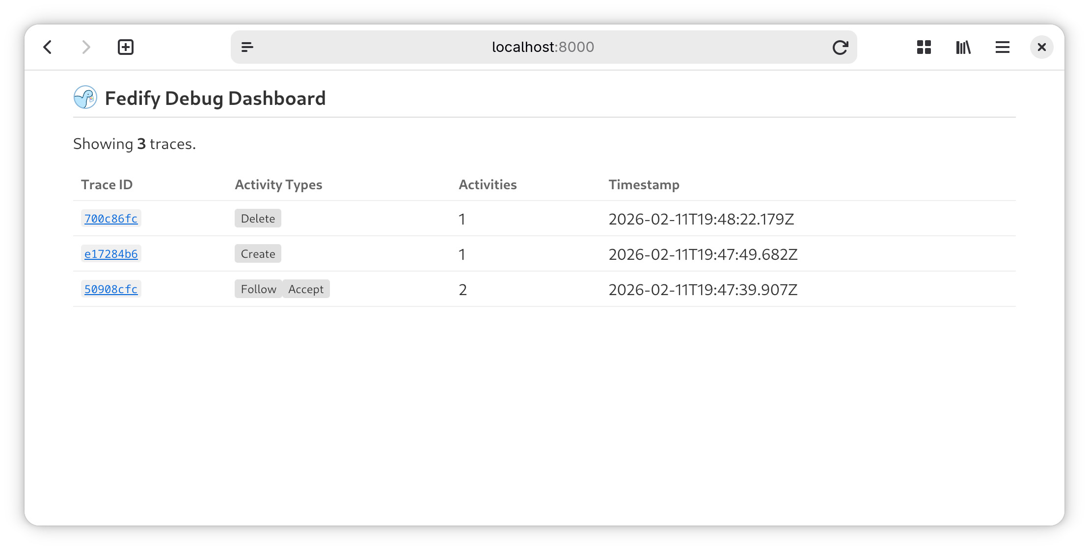This screenshot has width=1089, height=550.
Task: Reload the current page
Action: pyautogui.click(x=841, y=47)
